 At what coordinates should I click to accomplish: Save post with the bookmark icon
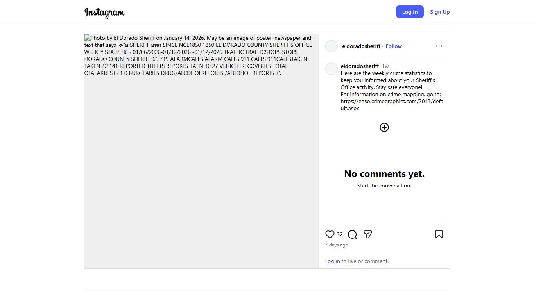tap(439, 234)
